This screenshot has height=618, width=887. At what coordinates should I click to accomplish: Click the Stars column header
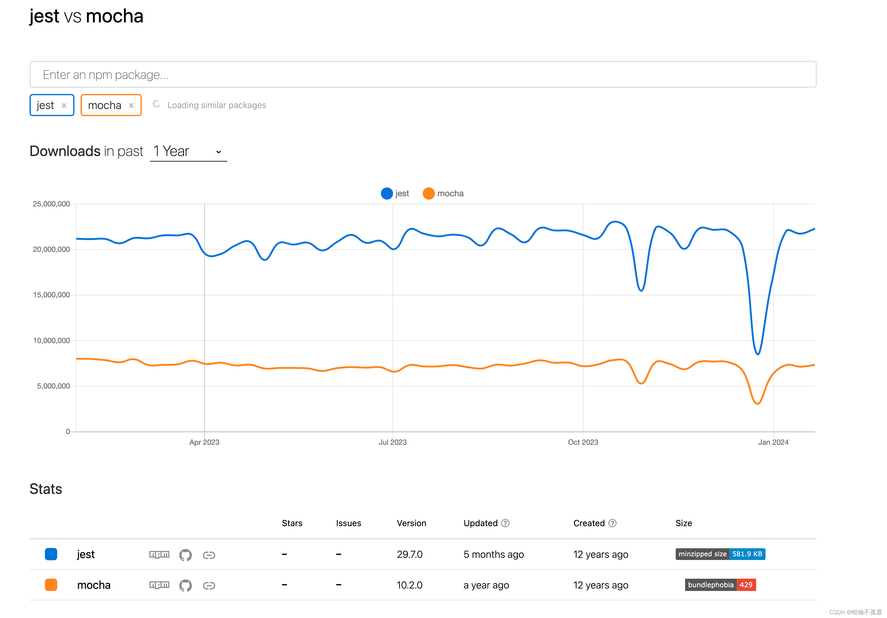point(292,523)
